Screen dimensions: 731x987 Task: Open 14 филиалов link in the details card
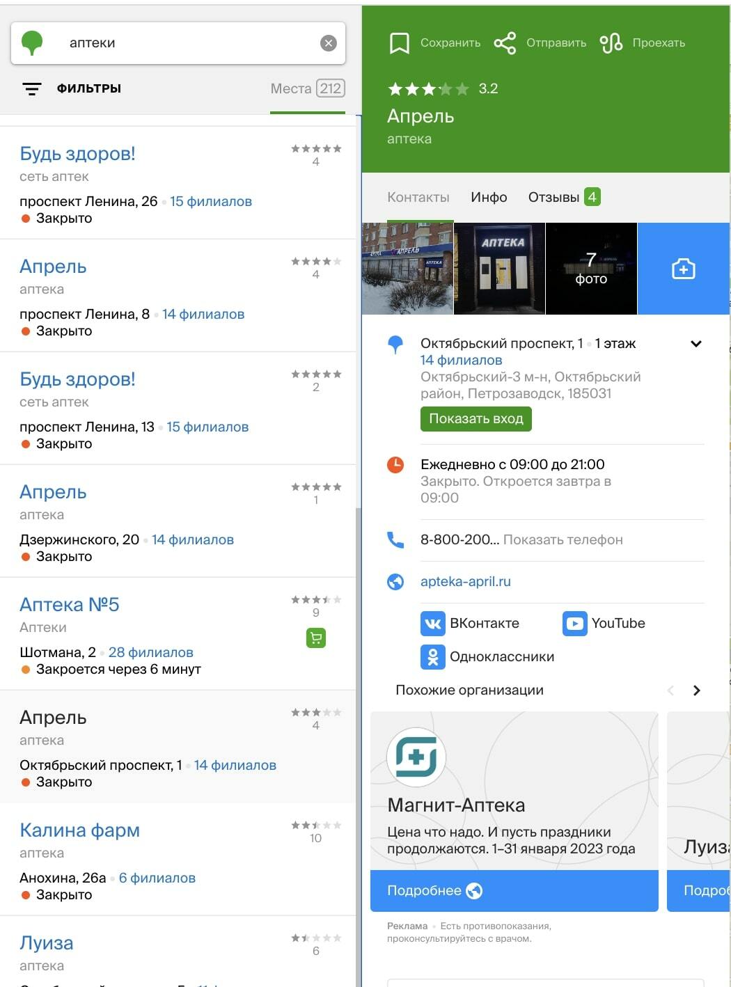pyautogui.click(x=461, y=360)
